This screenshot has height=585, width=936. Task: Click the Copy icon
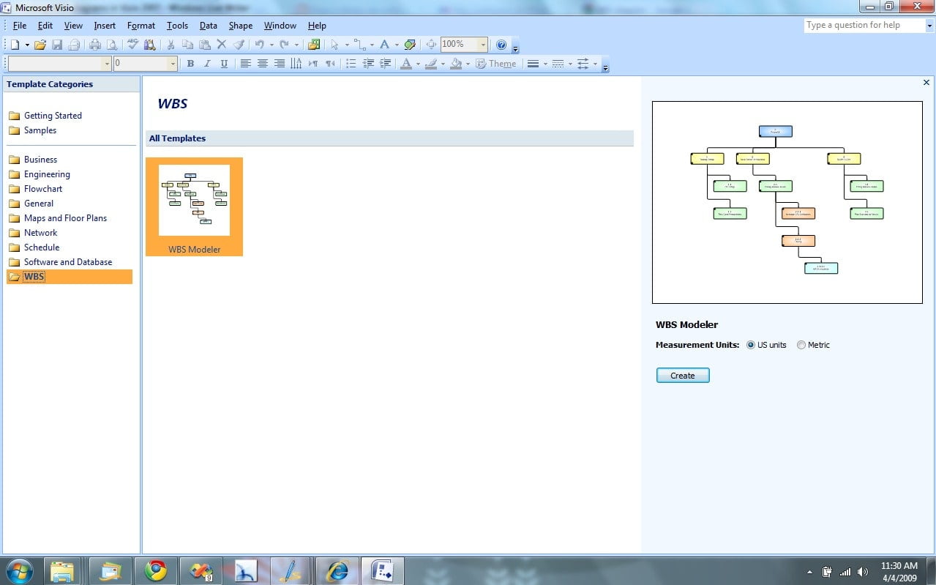(x=188, y=45)
